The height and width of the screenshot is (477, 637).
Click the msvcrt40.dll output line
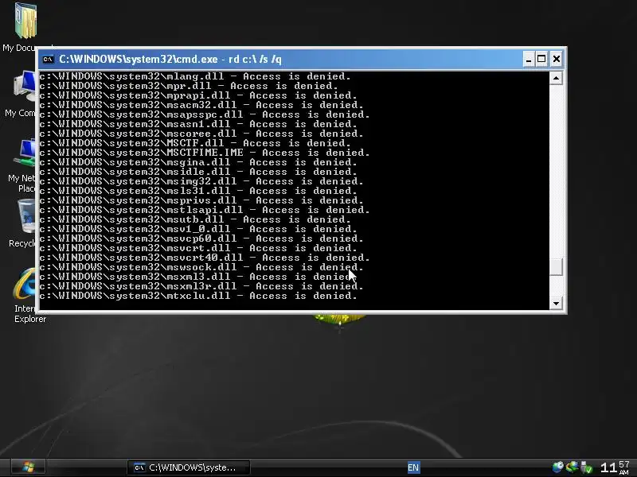pos(205,258)
